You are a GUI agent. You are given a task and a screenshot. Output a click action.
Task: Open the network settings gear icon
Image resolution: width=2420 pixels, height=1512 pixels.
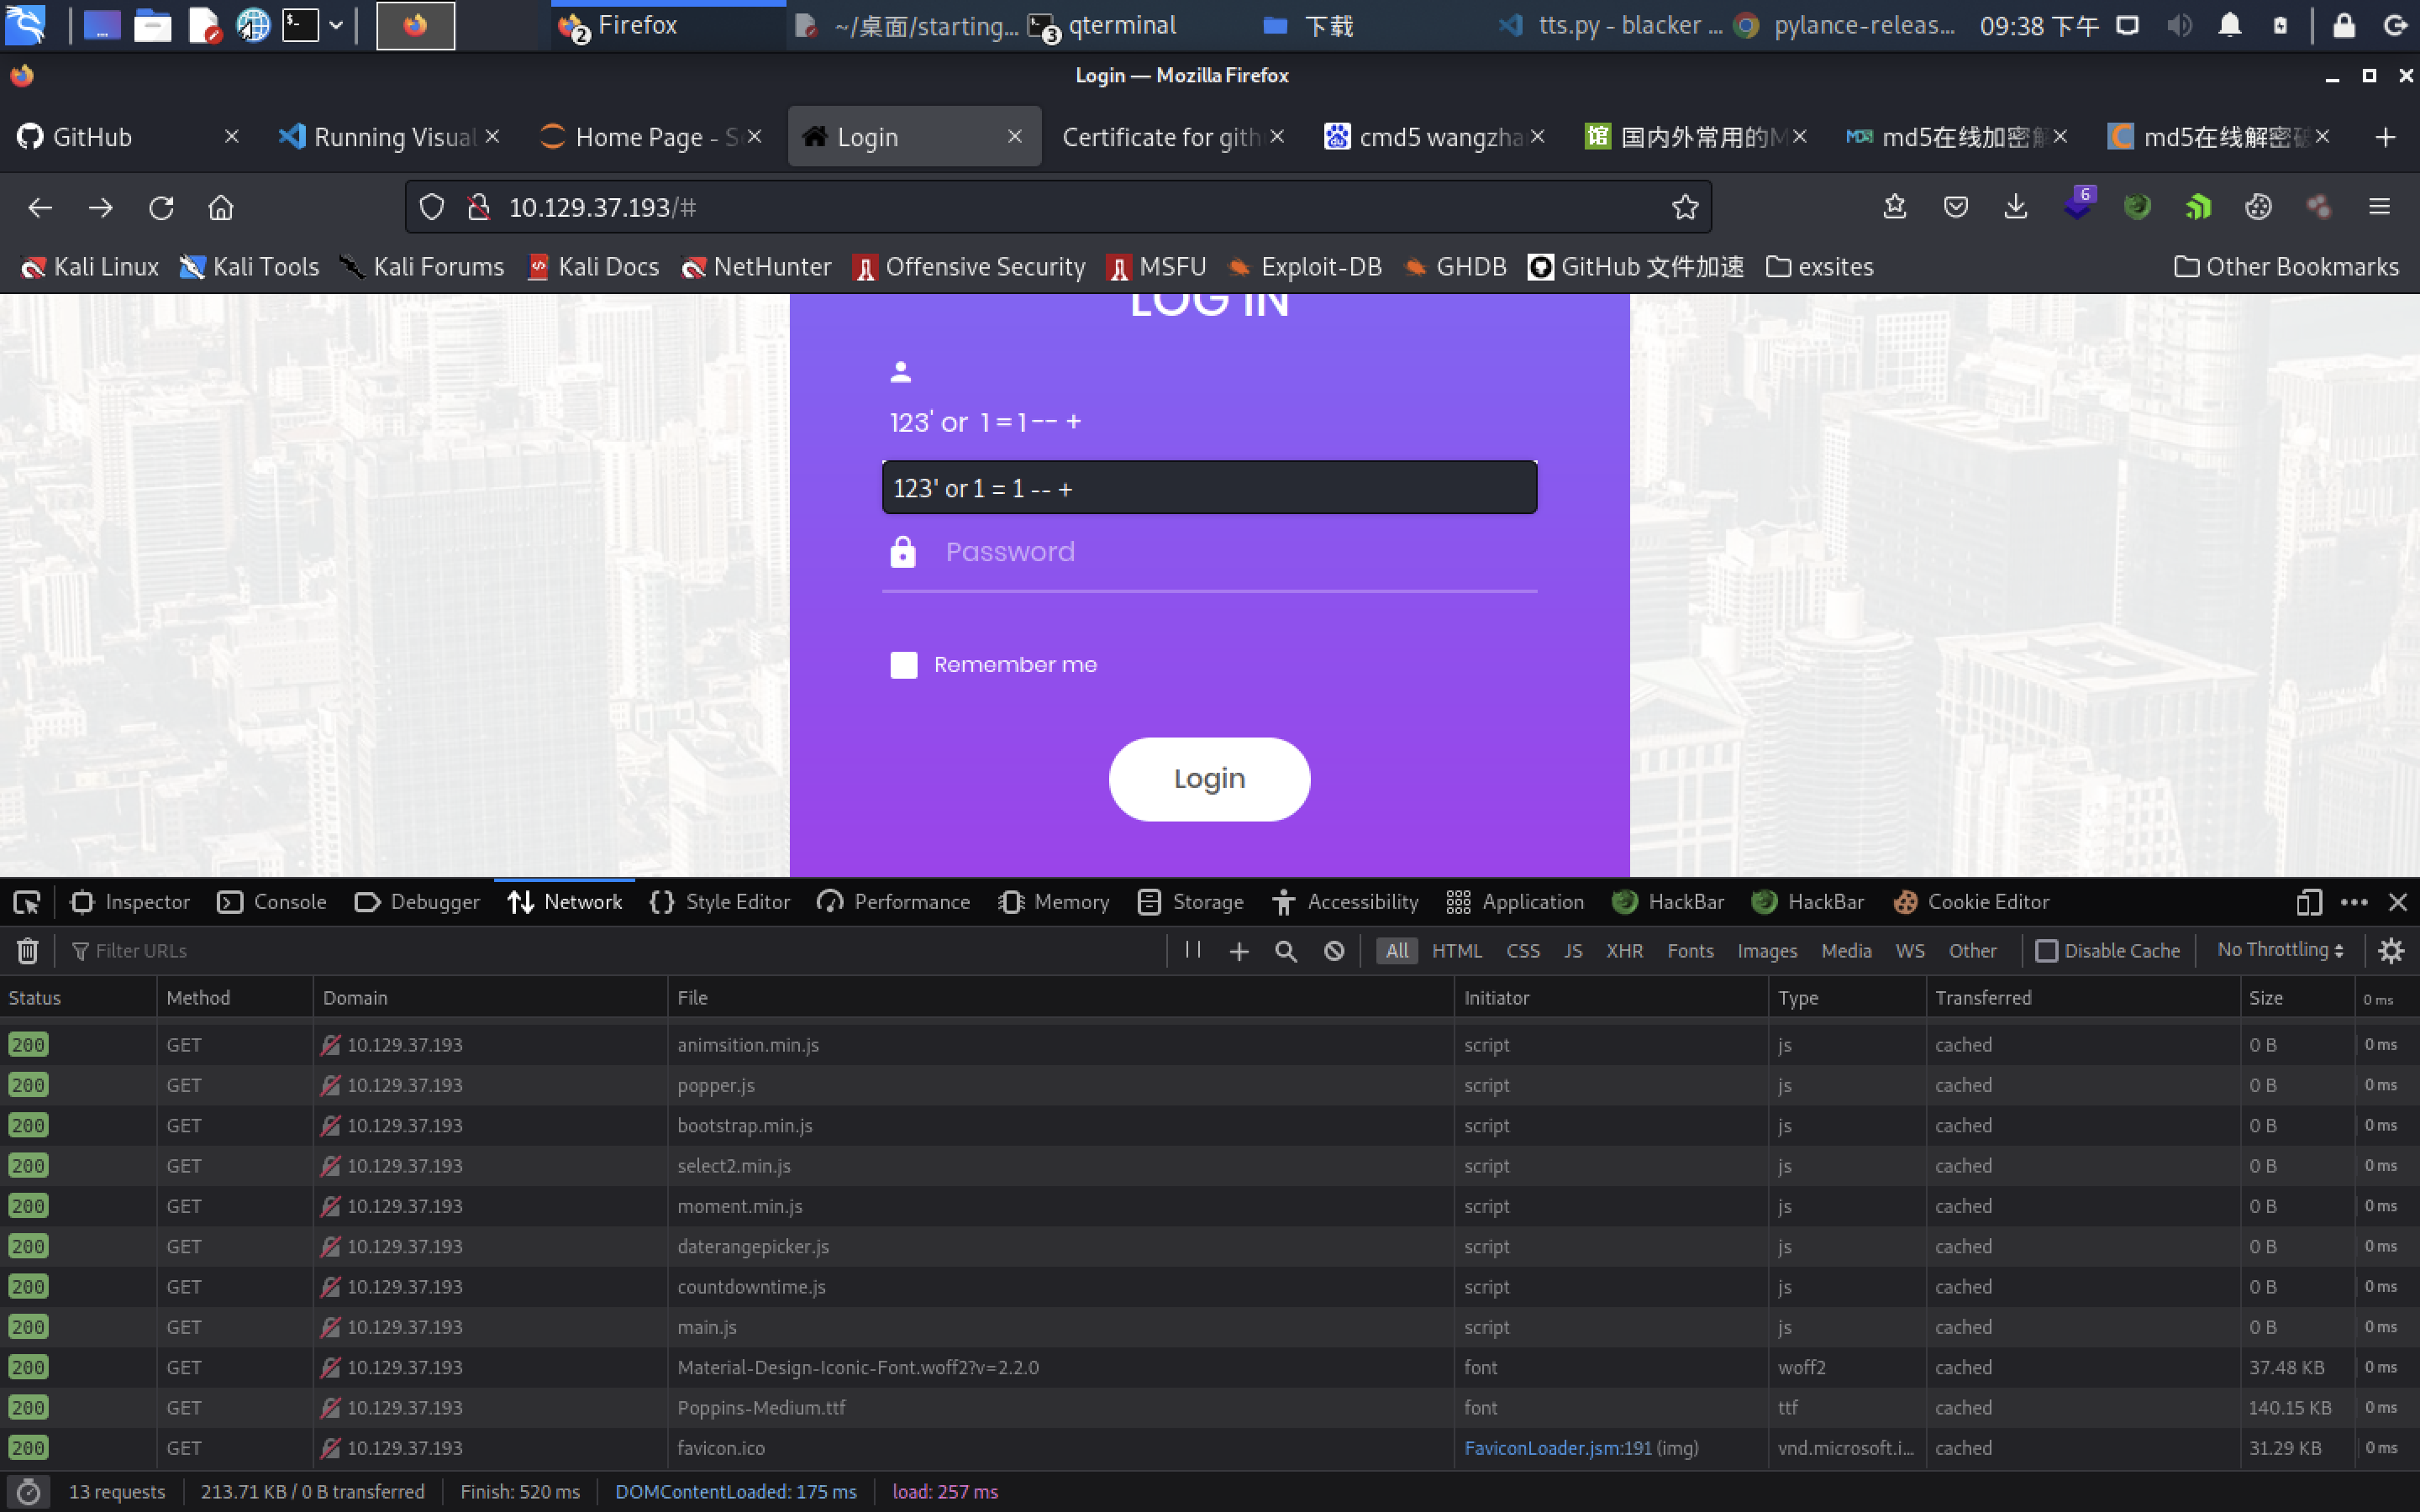[x=2391, y=951]
